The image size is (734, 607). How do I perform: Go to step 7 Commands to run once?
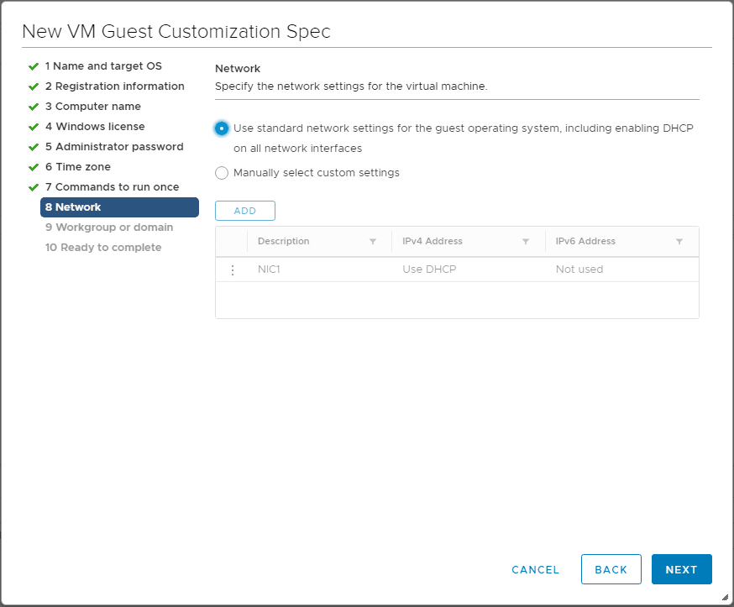[x=112, y=187]
